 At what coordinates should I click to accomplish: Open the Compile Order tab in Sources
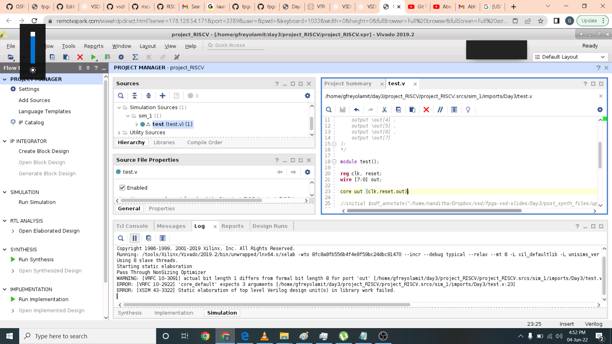coord(205,142)
